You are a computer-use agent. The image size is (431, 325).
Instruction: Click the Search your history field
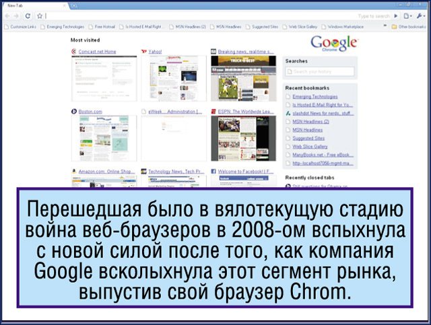coord(320,72)
